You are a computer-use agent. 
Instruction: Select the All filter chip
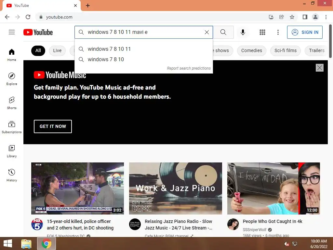click(38, 50)
